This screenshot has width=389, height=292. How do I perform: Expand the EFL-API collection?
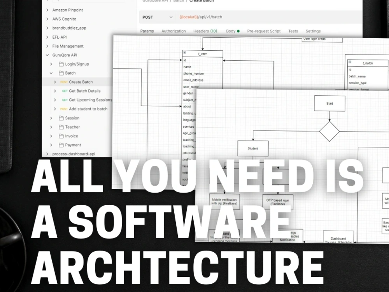point(47,37)
